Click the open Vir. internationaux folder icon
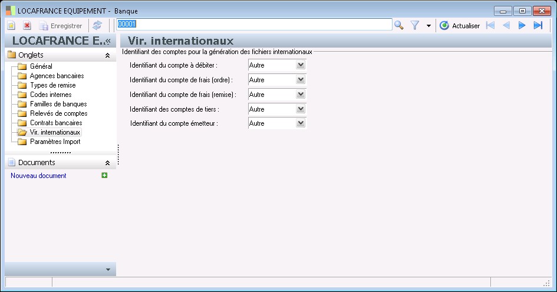Viewport: 557px width, 292px height. [x=22, y=132]
